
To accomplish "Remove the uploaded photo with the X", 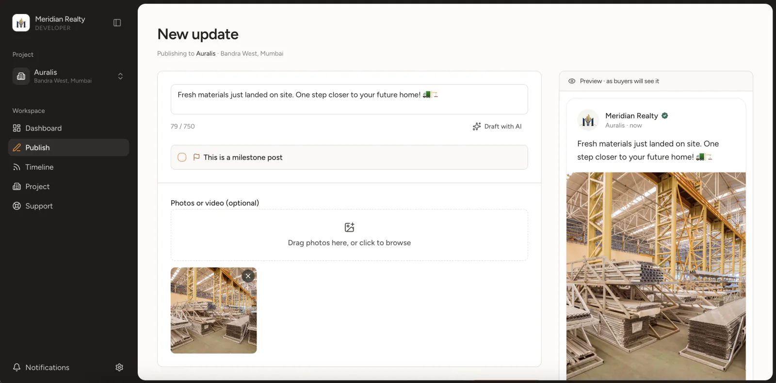I will point(248,276).
